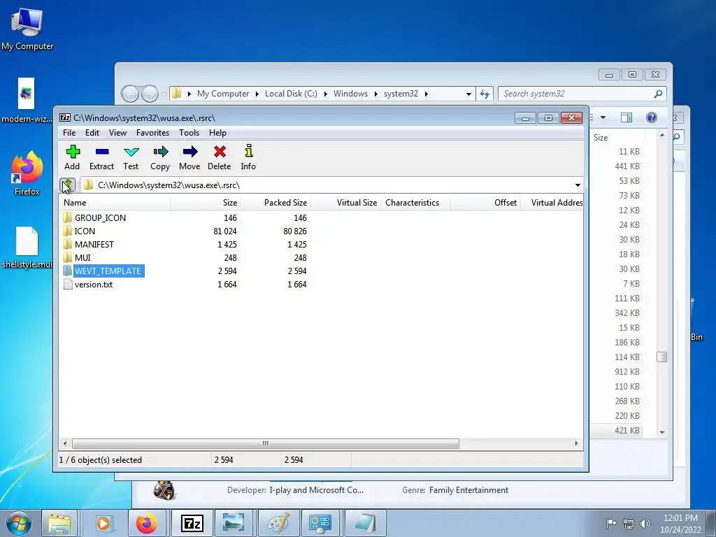
Task: Switch to 7-Zip taskbar button
Action: coord(192,523)
